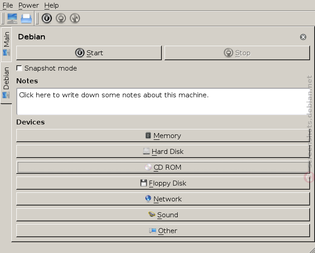Switch to the Debian side tab
This screenshot has width=315, height=253.
click(6, 83)
